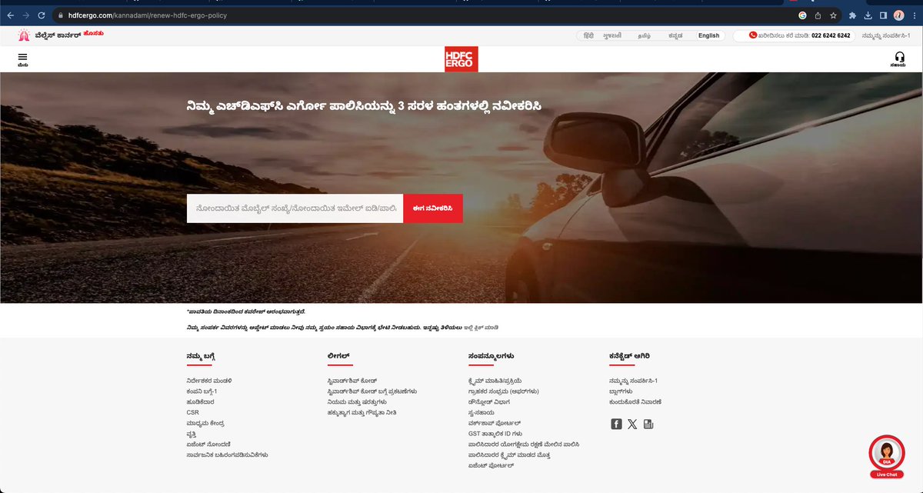The height and width of the screenshot is (493, 923).
Task: Open the CSR footer link
Action: [x=192, y=412]
